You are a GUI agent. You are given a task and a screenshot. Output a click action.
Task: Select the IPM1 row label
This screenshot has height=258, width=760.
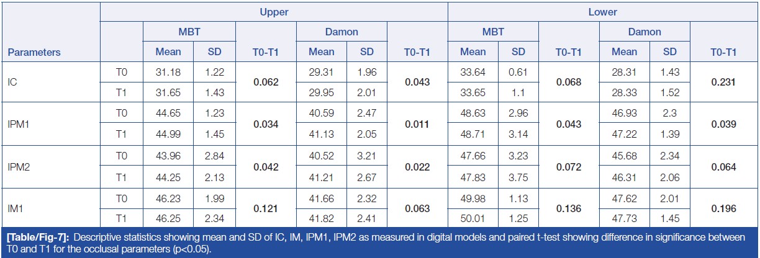tap(20, 124)
